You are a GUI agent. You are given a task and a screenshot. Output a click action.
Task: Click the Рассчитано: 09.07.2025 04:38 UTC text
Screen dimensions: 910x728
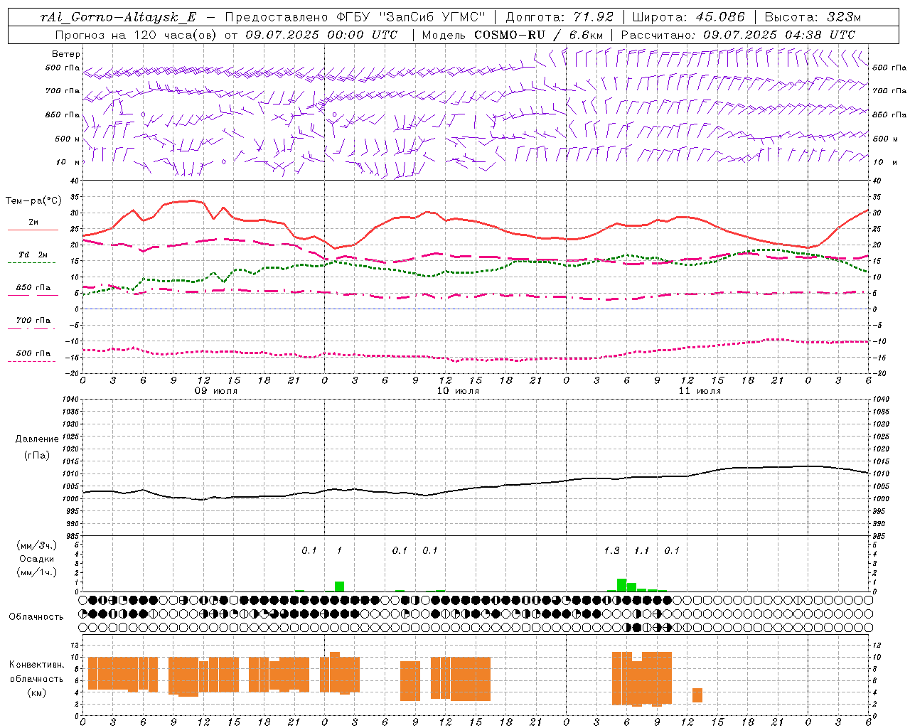(x=738, y=35)
